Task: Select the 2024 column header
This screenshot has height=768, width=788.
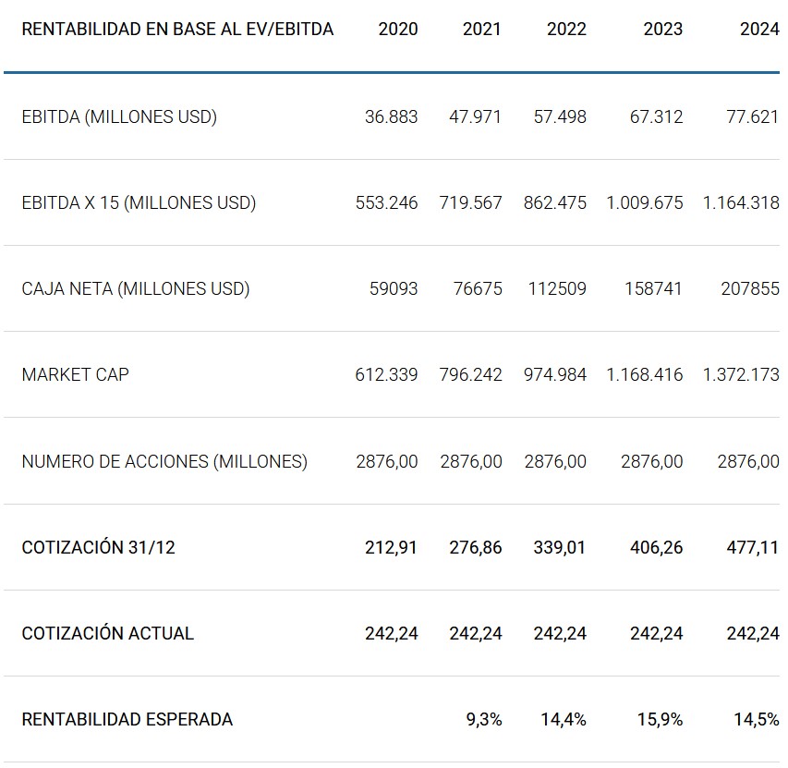Action: click(758, 29)
